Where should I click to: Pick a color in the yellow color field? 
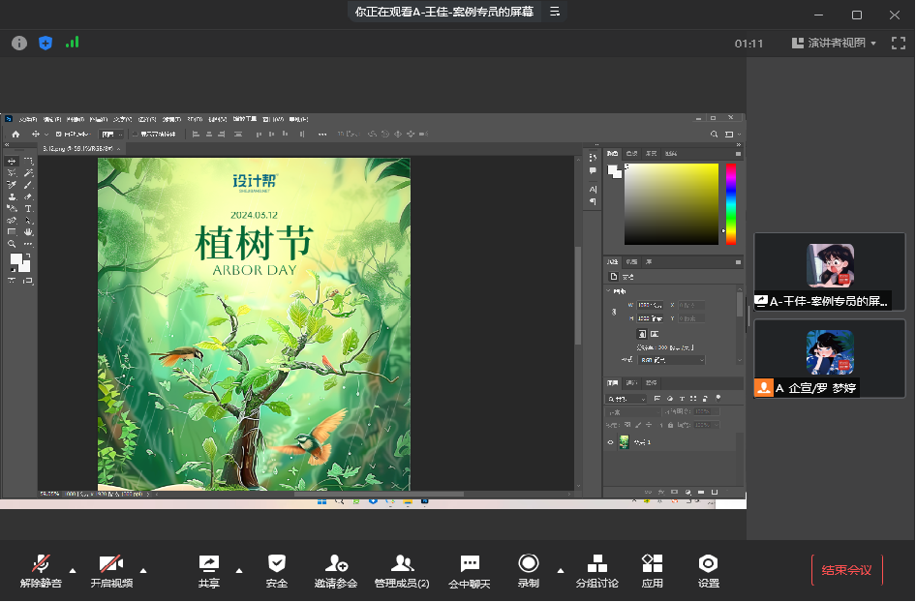tap(671, 204)
